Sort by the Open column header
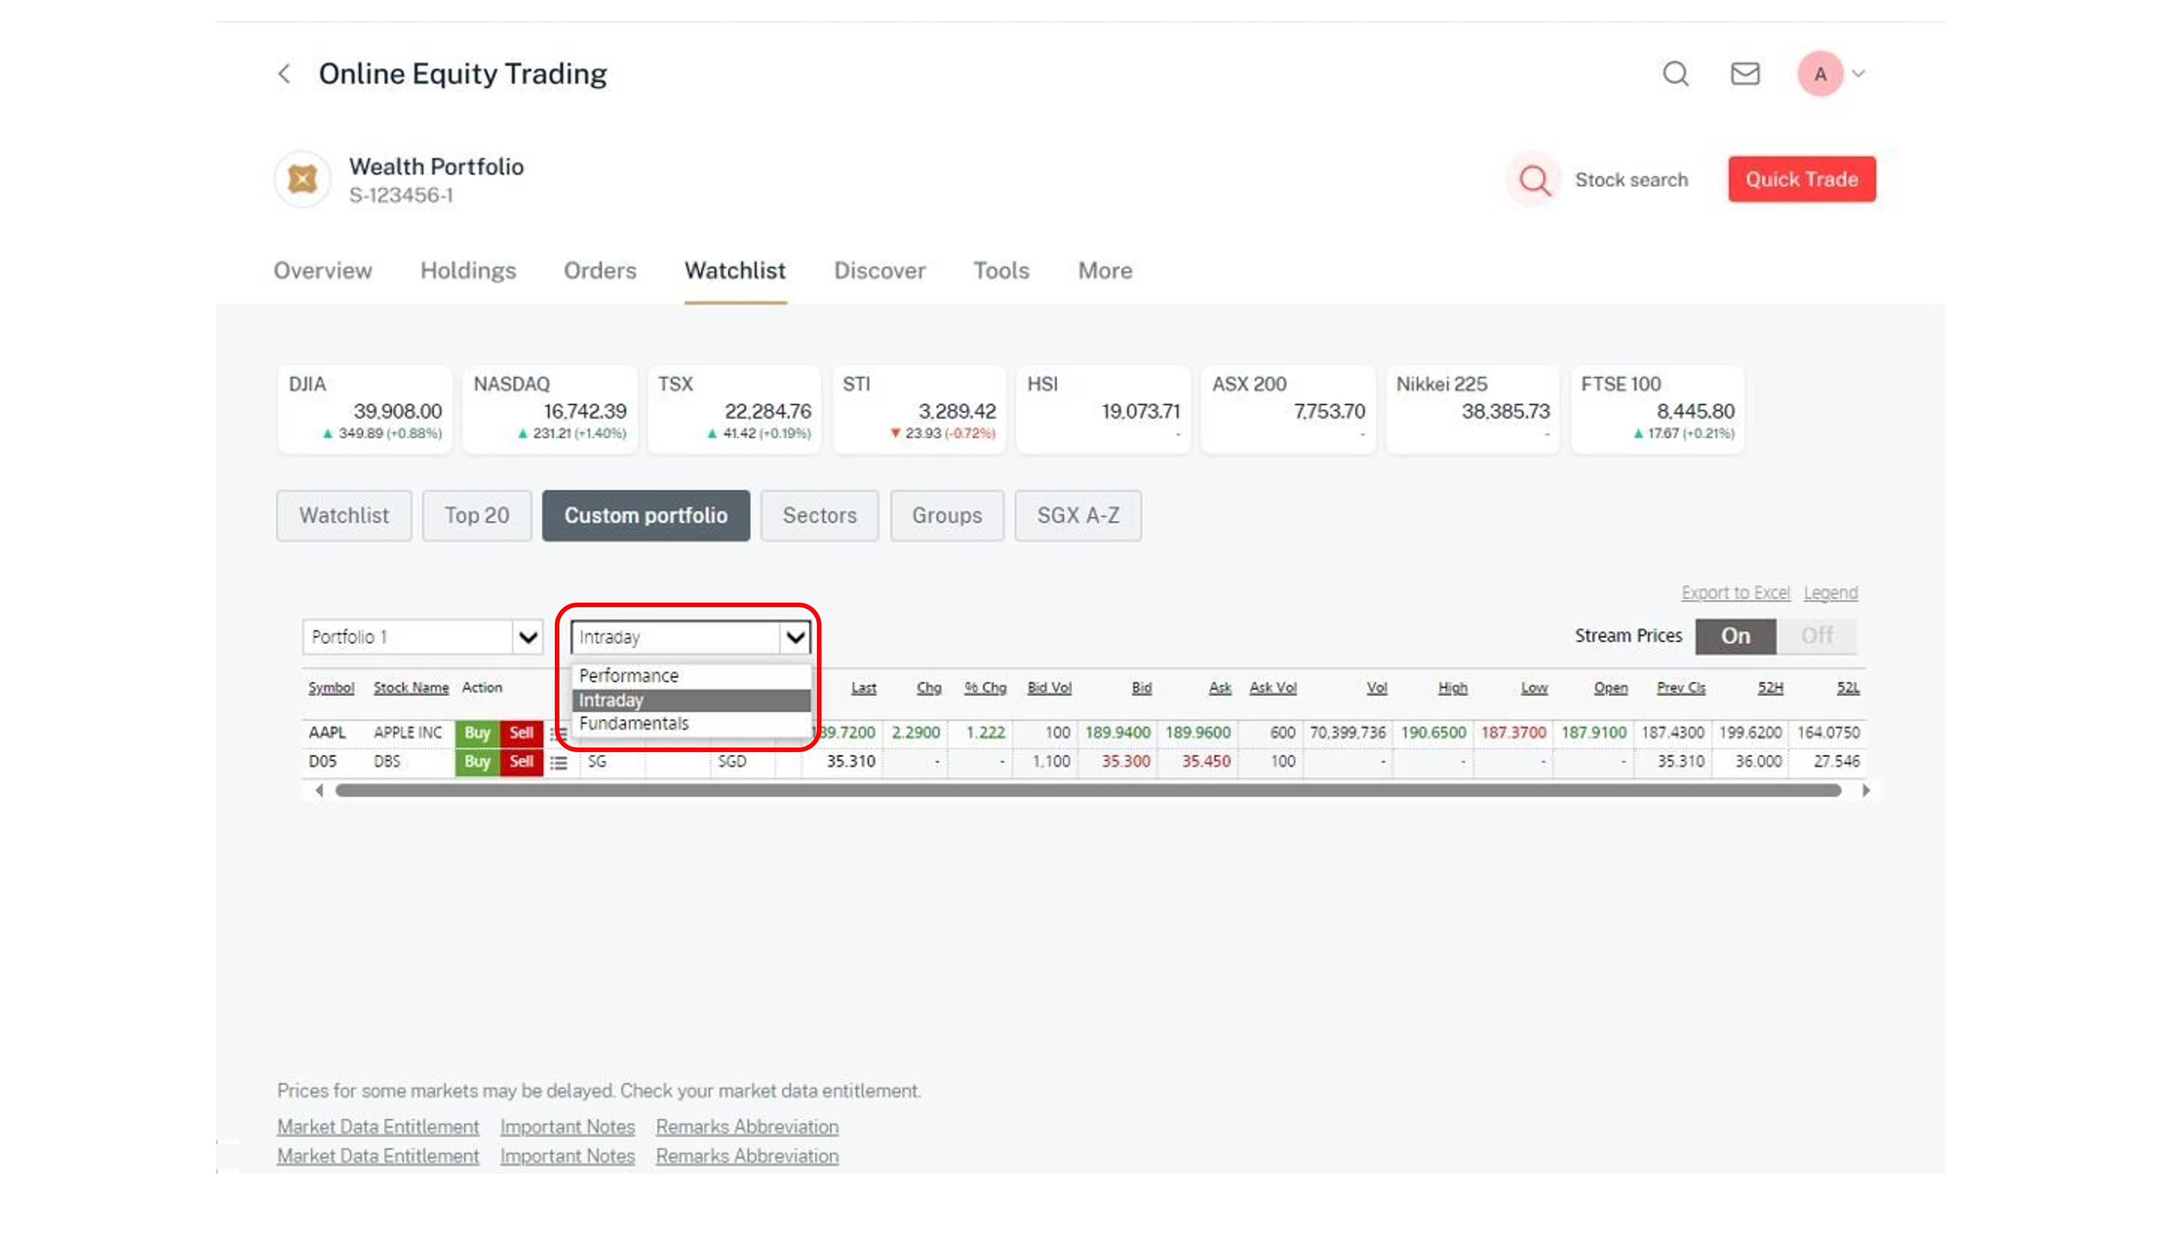Image resolution: width=2161 pixels, height=1245 pixels. point(1611,688)
